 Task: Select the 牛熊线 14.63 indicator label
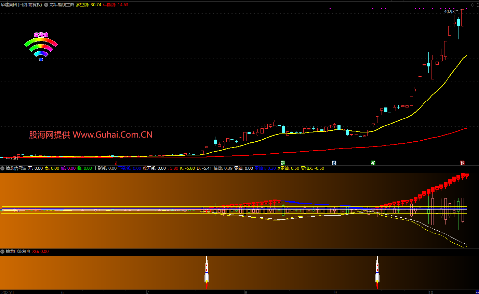coord(116,5)
